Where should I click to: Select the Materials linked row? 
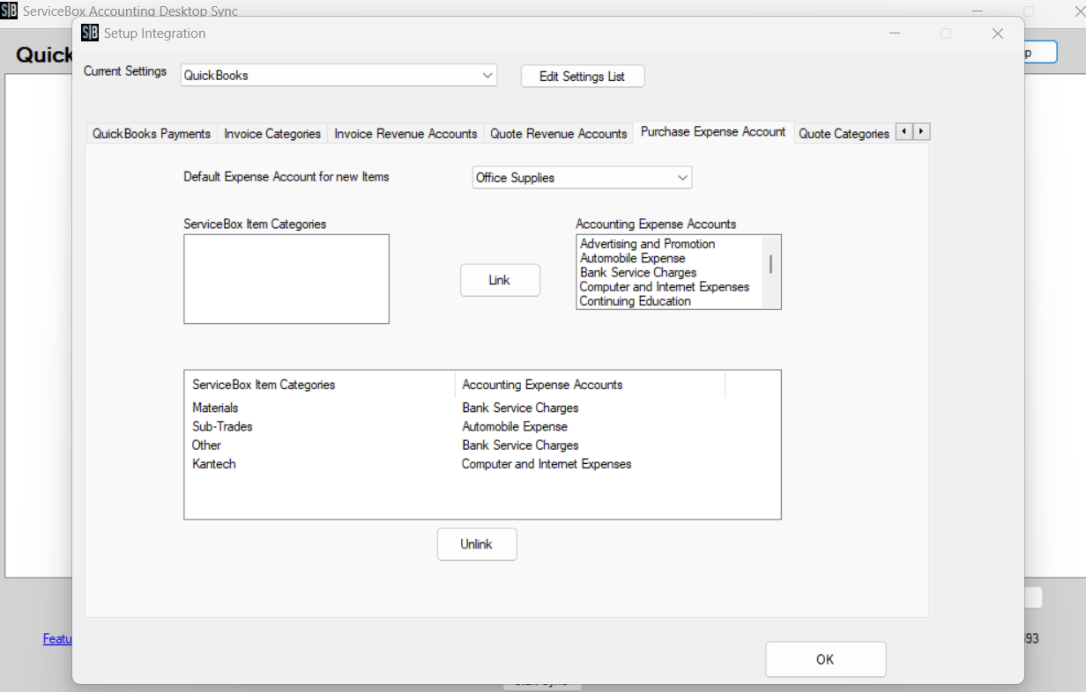point(481,408)
